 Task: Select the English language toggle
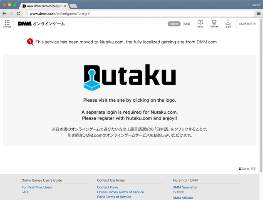point(174,24)
